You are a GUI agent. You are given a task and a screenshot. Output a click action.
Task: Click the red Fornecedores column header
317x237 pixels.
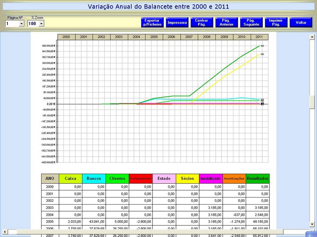(141, 179)
